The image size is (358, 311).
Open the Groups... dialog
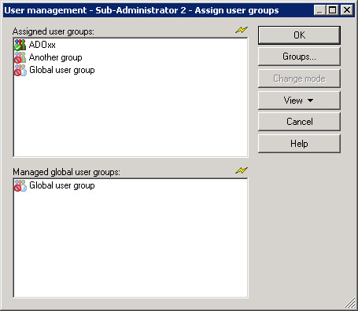(299, 57)
